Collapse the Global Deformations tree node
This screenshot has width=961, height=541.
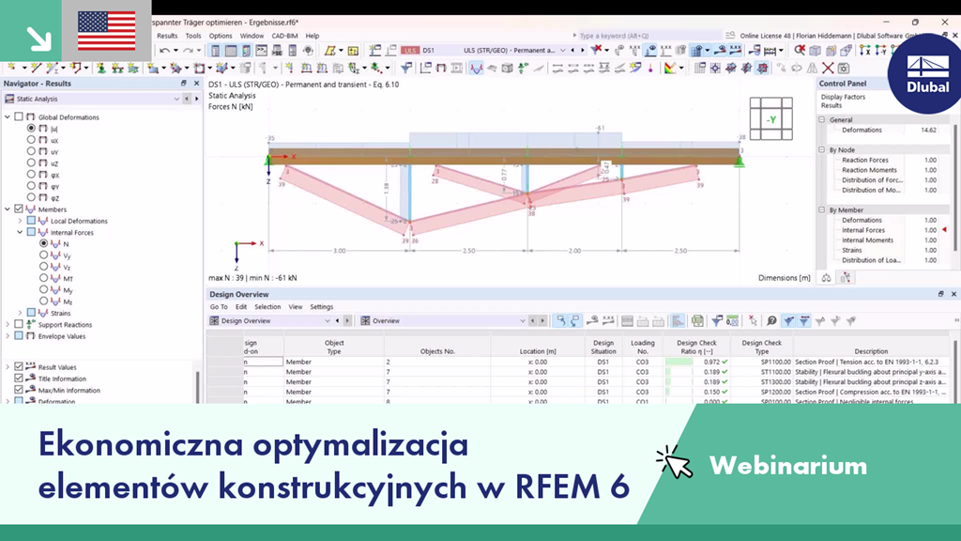click(8, 116)
